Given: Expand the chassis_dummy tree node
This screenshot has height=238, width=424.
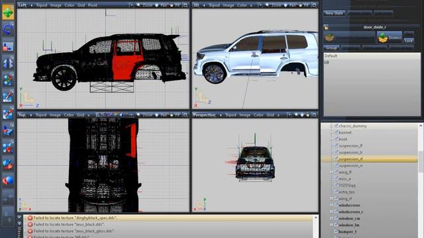Looking at the screenshot, I should pos(331,126).
